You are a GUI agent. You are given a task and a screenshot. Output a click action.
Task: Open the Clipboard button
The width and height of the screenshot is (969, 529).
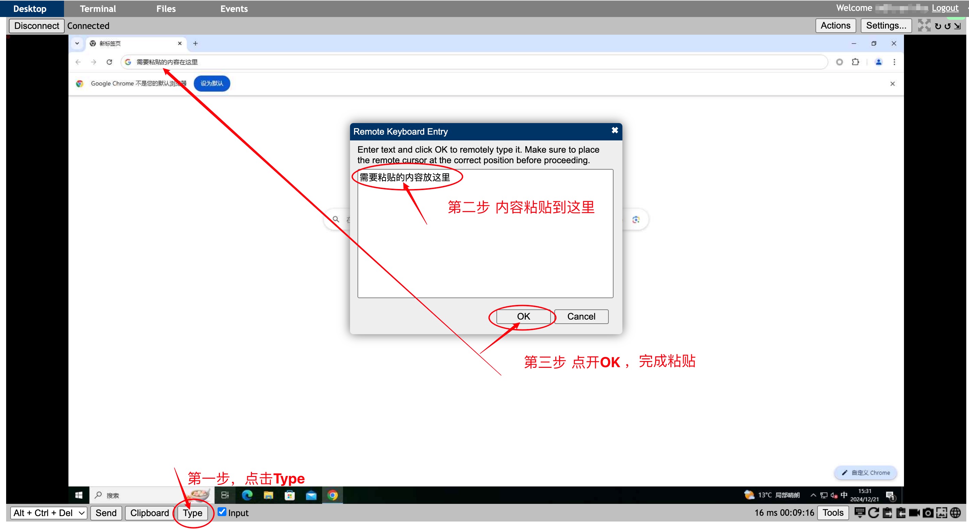(x=149, y=513)
